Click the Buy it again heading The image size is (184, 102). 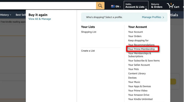[x=38, y=15]
